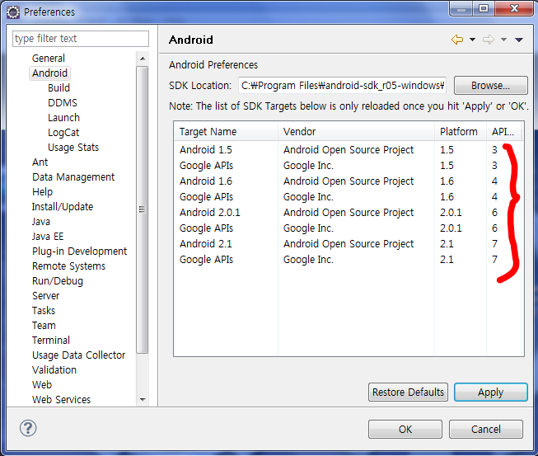Screen dimensions: 538x456
Task: Select the Java category
Action: [x=41, y=222]
